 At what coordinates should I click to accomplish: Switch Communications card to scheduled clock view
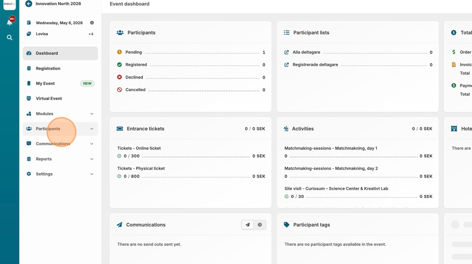(x=260, y=225)
